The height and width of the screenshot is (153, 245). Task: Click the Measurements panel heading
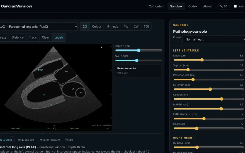[x=126, y=68]
